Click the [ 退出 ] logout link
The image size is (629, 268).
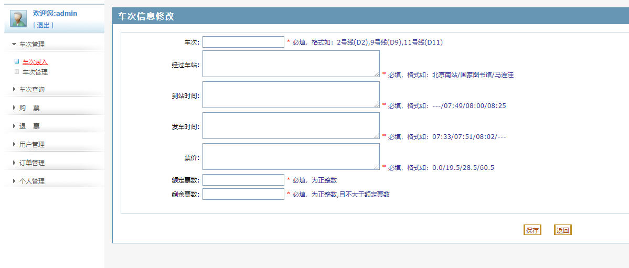pos(44,25)
